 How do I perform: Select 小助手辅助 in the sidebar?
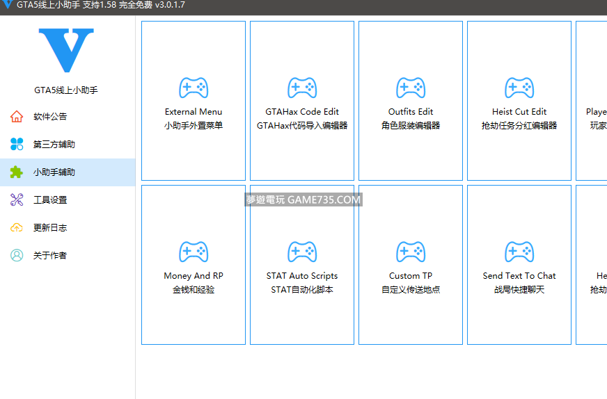(x=54, y=172)
